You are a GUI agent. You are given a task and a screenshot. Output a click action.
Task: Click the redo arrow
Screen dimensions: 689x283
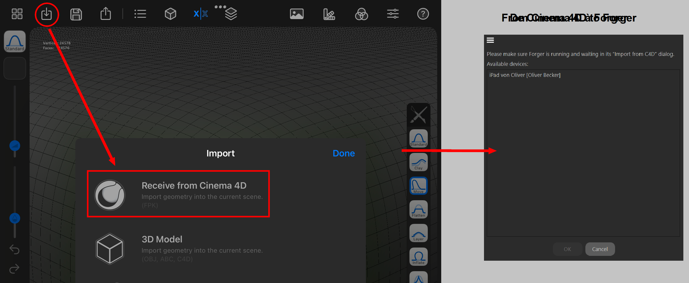click(15, 268)
